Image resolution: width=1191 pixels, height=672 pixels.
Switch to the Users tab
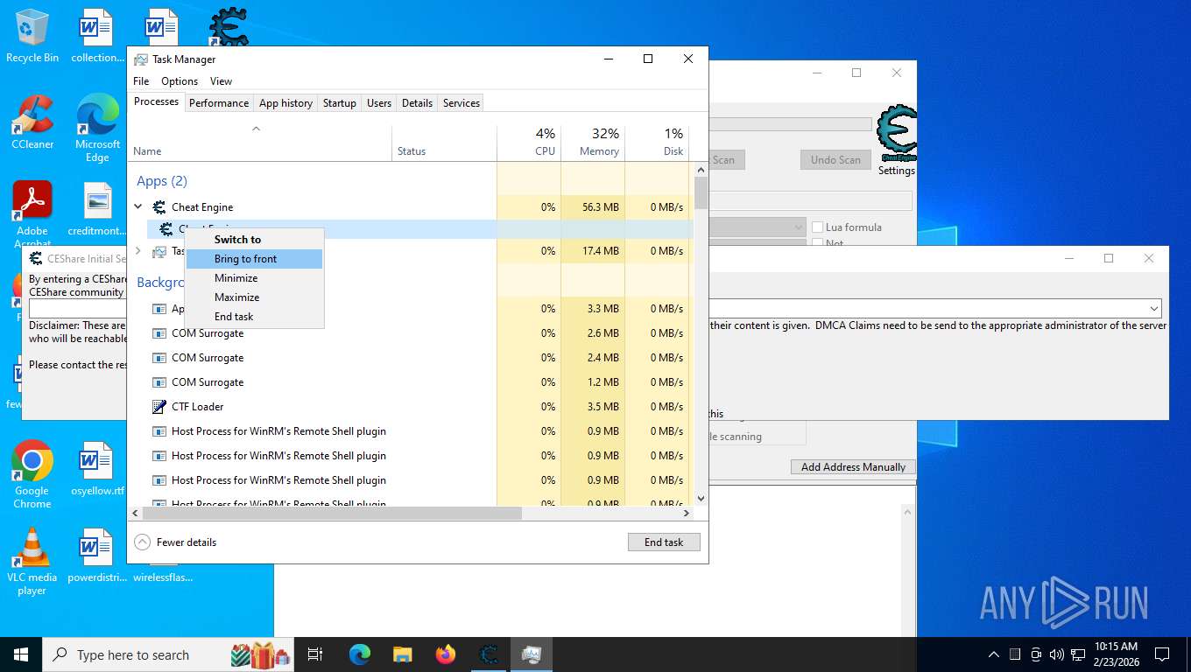point(379,103)
